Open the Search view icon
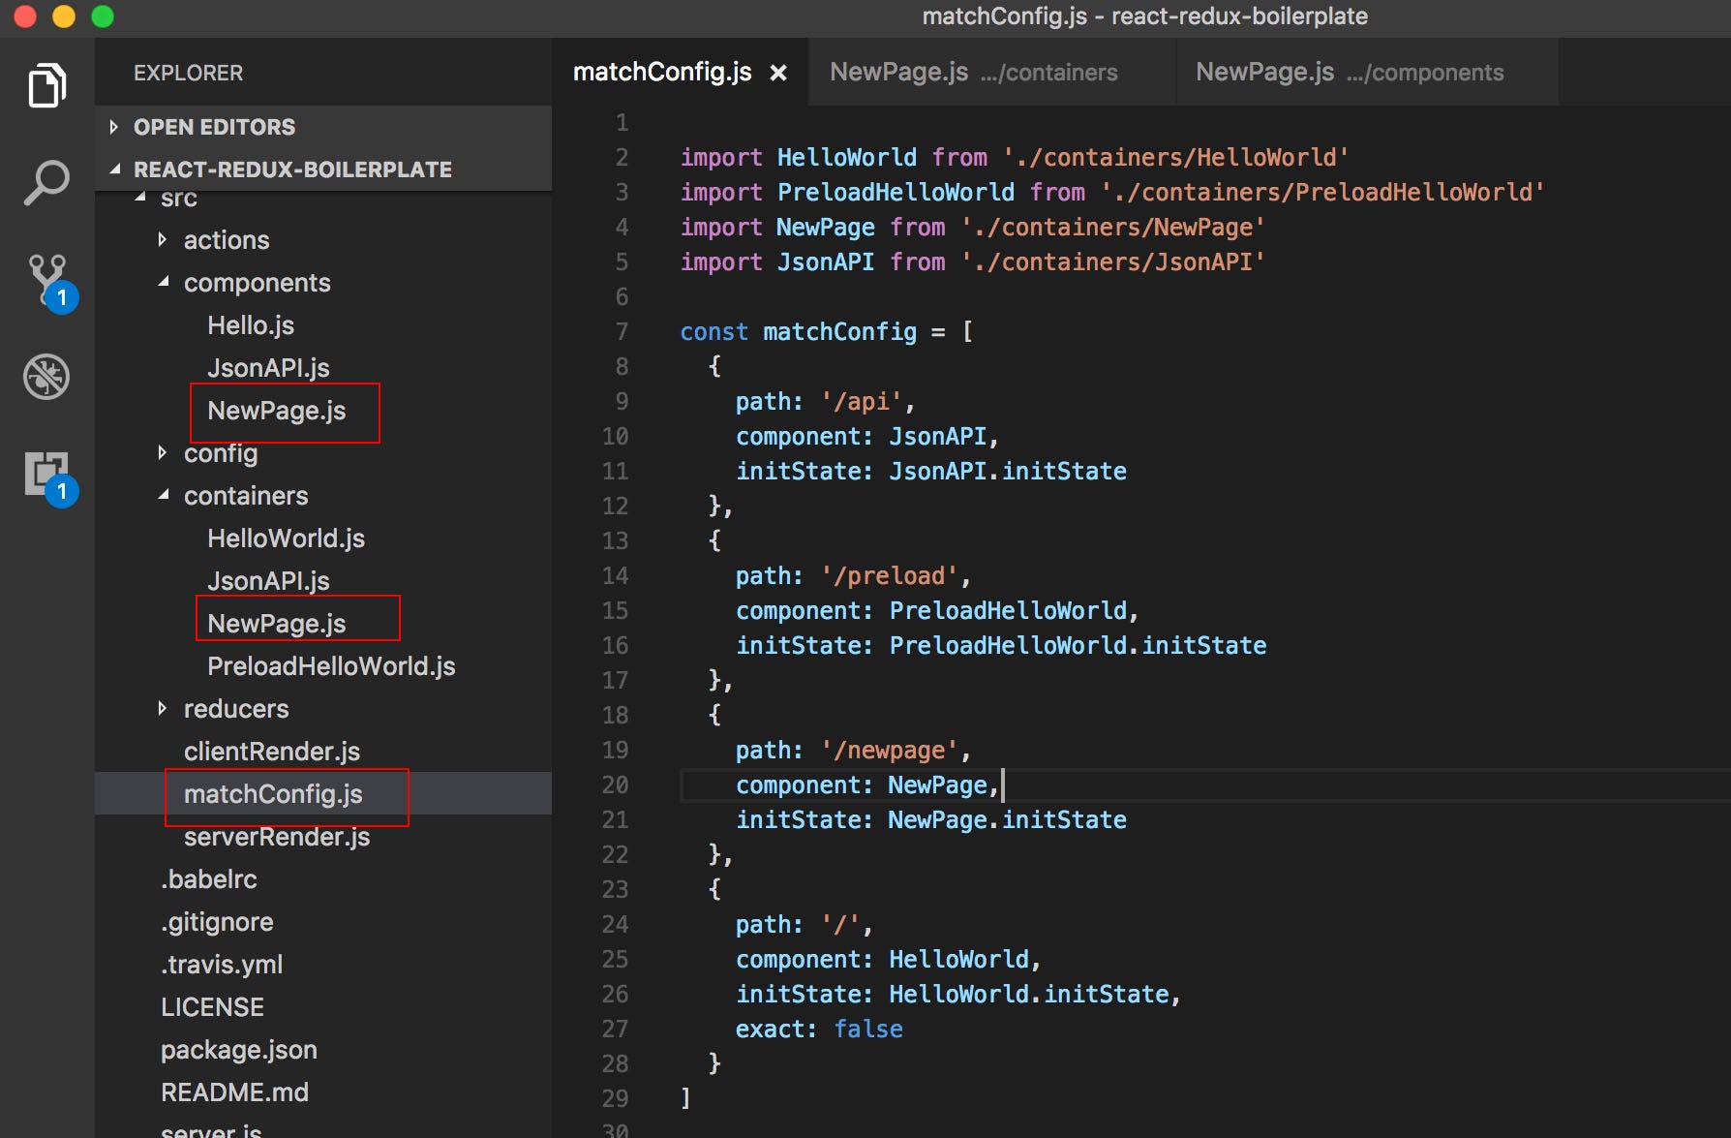This screenshot has width=1731, height=1138. [x=46, y=182]
